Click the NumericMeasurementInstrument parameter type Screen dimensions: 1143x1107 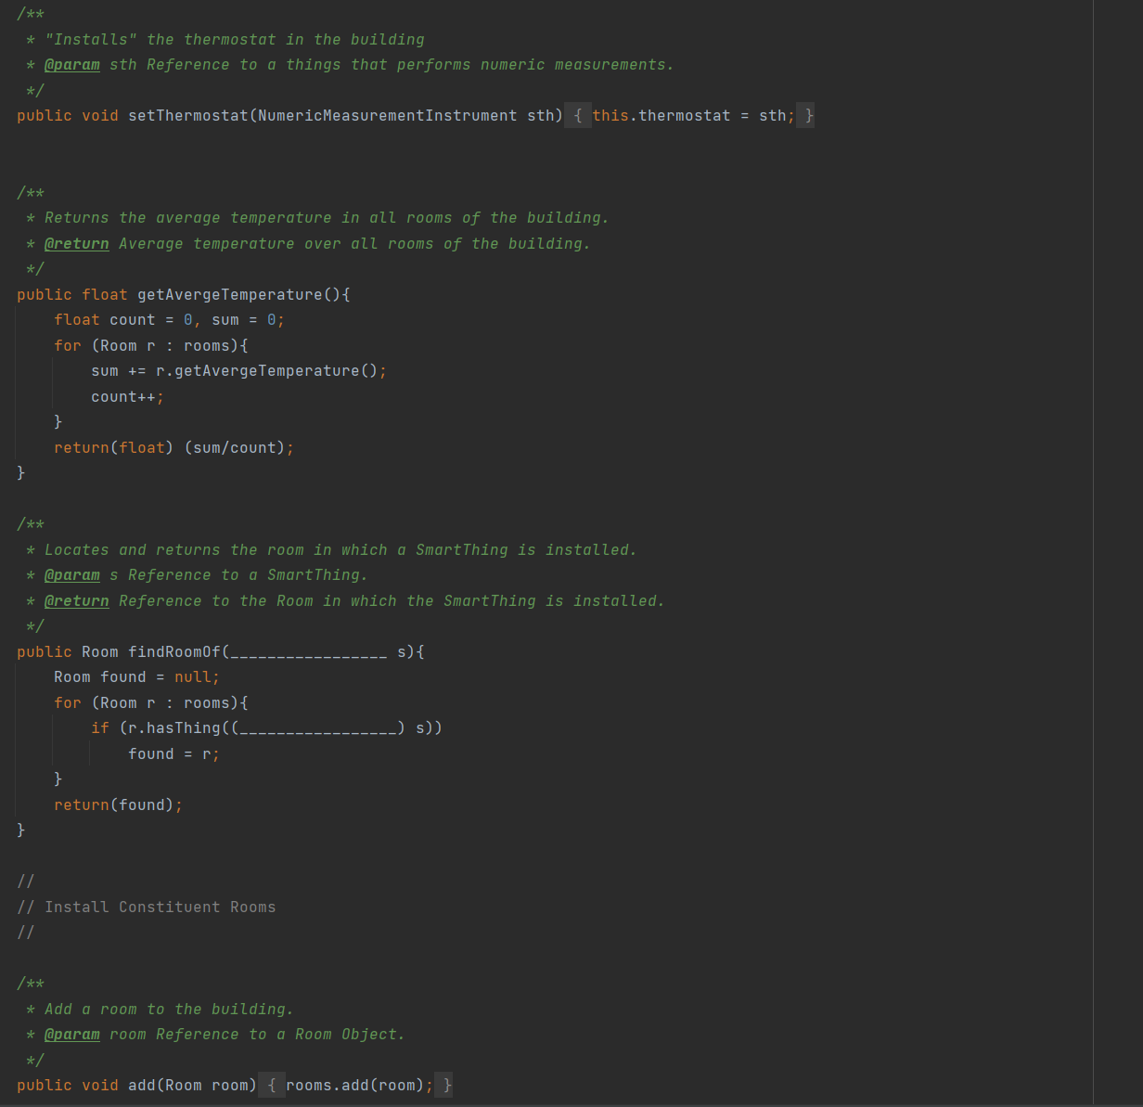click(x=388, y=116)
